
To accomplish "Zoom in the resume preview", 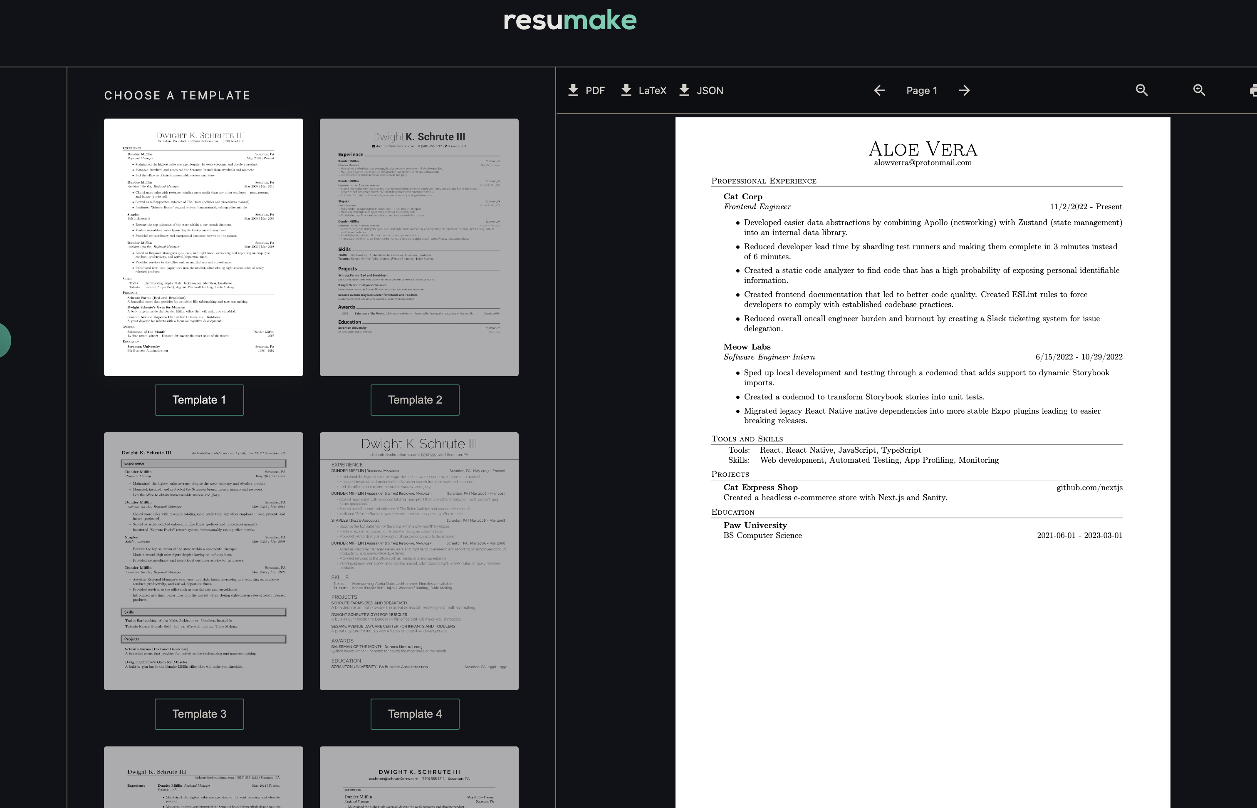I will pyautogui.click(x=1199, y=90).
